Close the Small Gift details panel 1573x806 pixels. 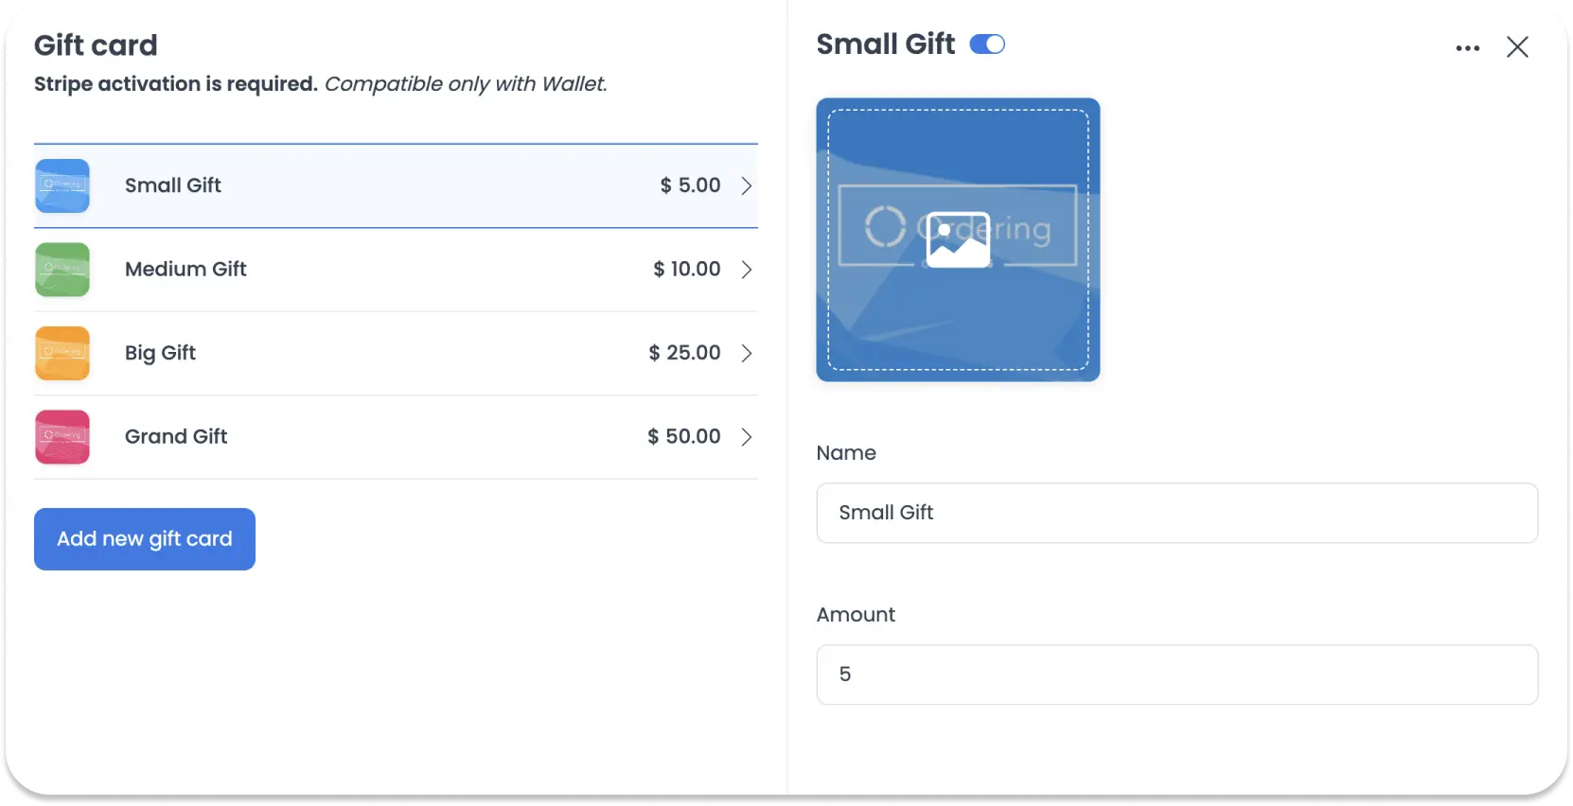point(1517,47)
